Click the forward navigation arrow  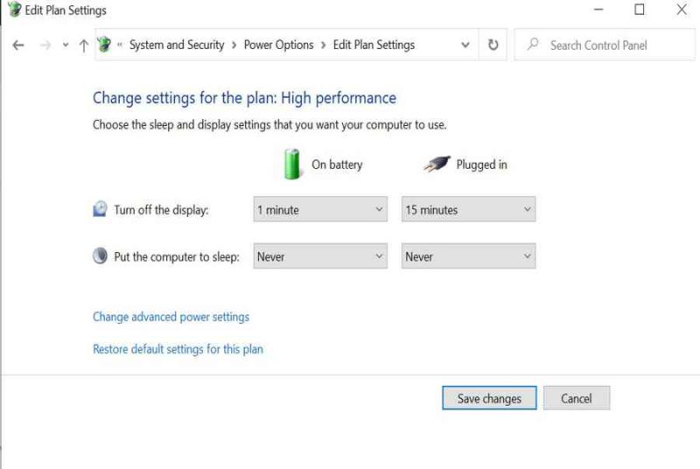(x=45, y=45)
